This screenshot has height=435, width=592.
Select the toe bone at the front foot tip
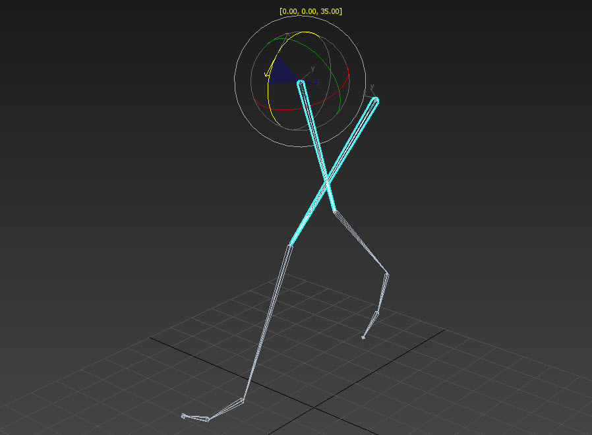point(195,417)
